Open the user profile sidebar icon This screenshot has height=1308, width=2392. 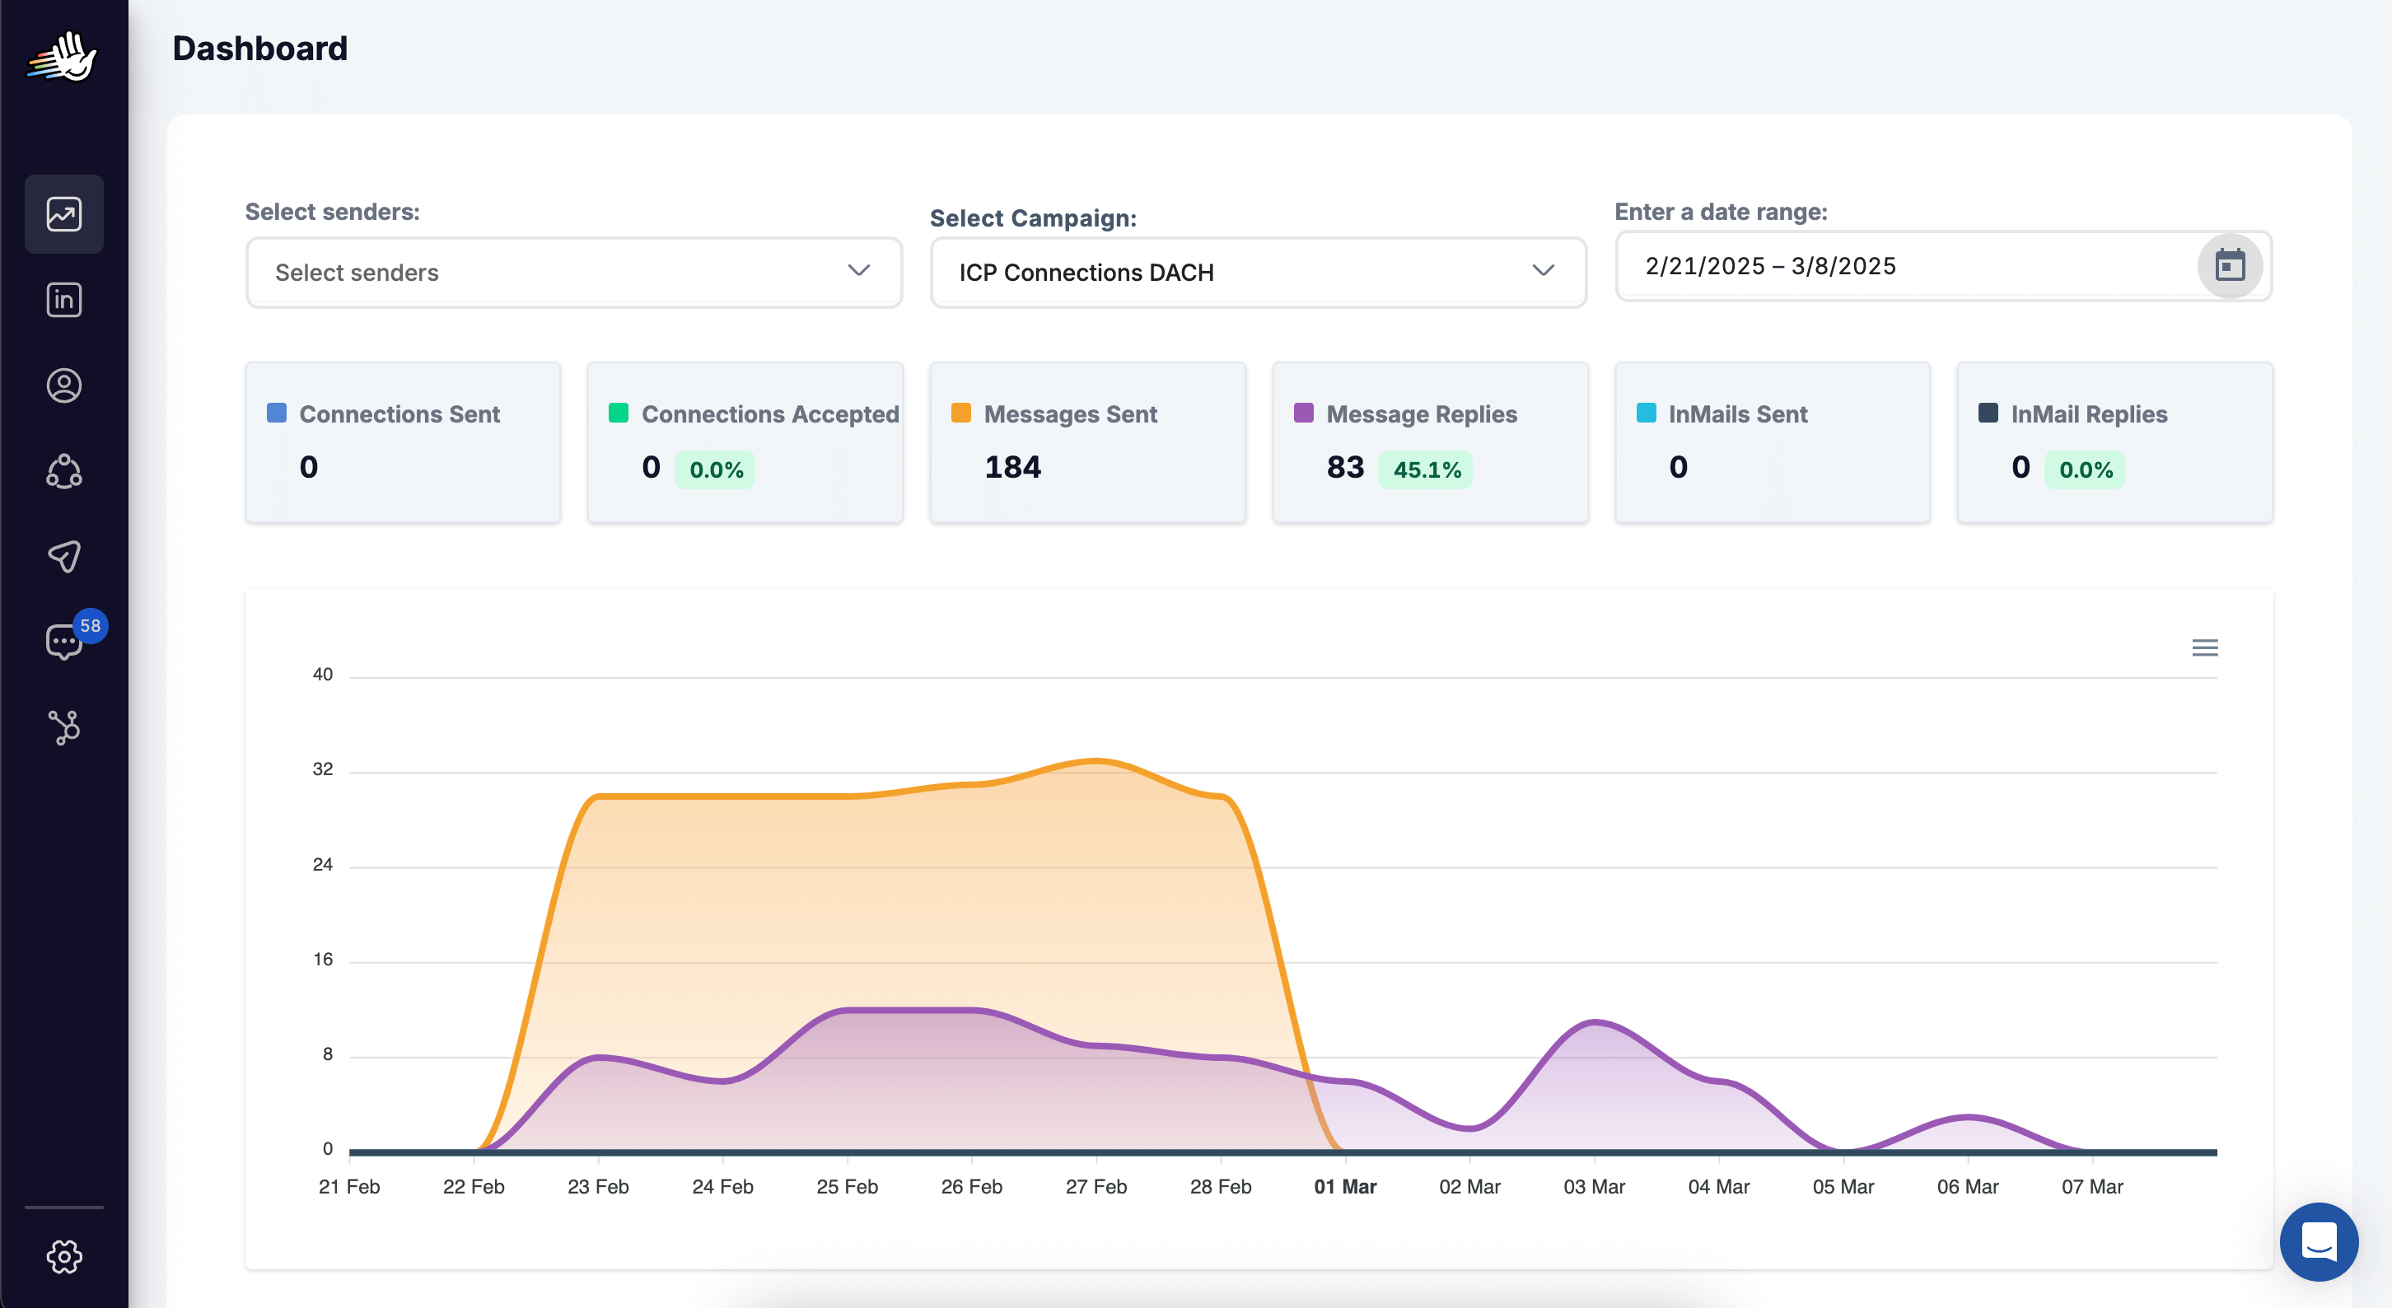pos(64,385)
